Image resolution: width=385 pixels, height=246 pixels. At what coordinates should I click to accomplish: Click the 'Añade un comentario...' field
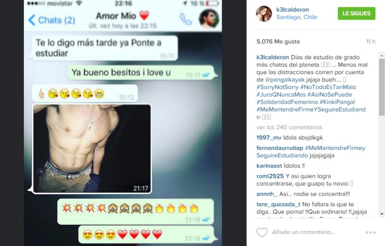click(304, 232)
